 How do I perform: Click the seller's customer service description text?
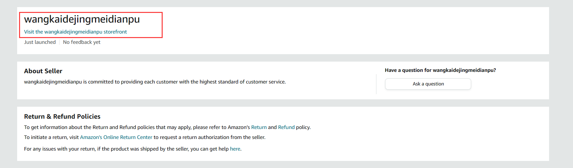tap(155, 82)
